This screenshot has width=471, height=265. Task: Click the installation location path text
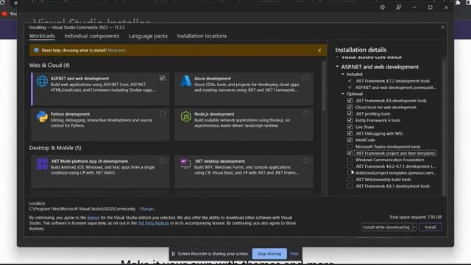coord(82,209)
